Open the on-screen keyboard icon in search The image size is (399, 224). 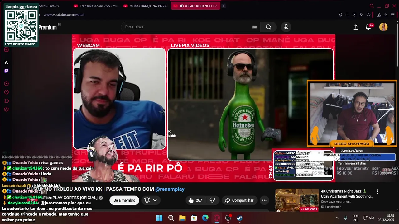point(255,27)
